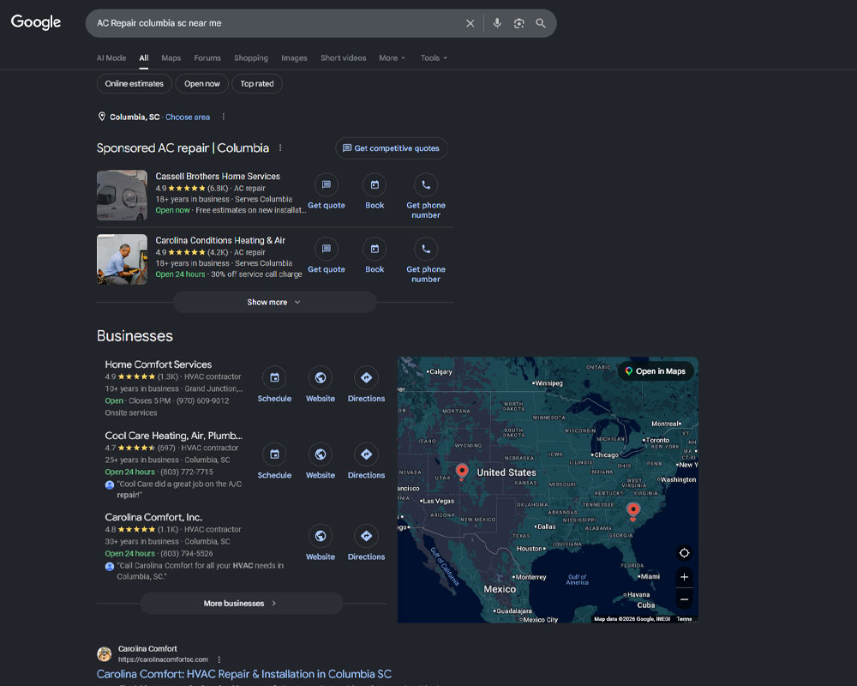Get directions to Home Comfort Services
The height and width of the screenshot is (686, 857).
pyautogui.click(x=366, y=384)
